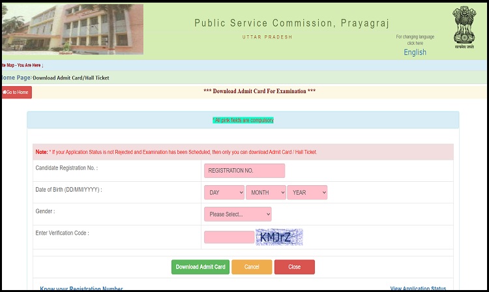Click the Candidate Registration No. label

67,168
